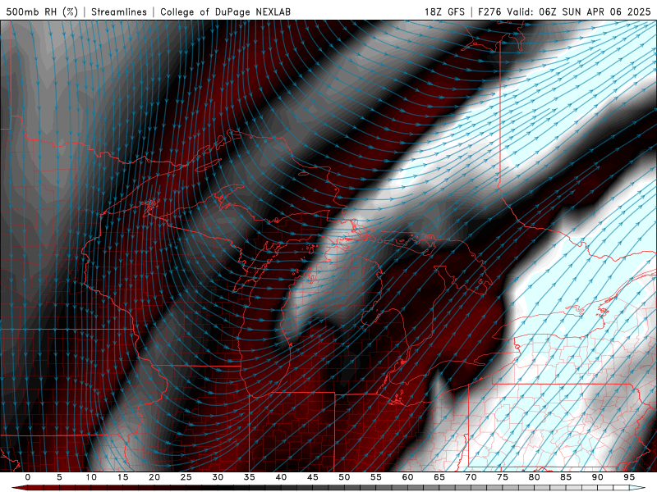Image resolution: width=657 pixels, height=492 pixels.
Task: Select the '20' value on the color scale
Action: click(x=154, y=477)
